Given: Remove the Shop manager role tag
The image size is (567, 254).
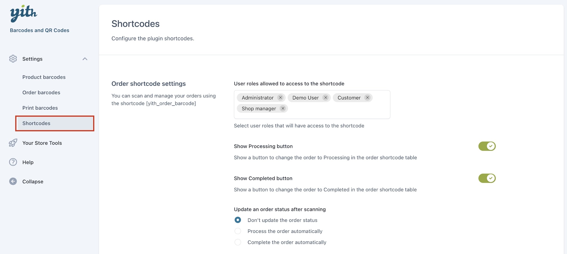Looking at the screenshot, I should 283,108.
